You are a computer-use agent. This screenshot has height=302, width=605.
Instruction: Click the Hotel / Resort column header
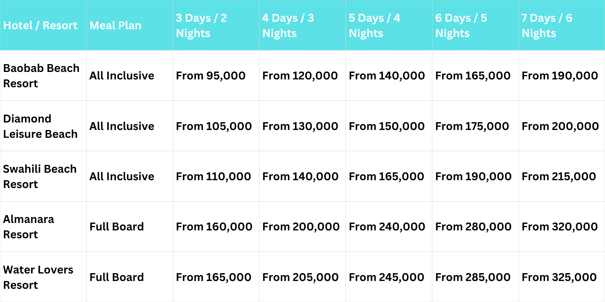pyautogui.click(x=40, y=26)
